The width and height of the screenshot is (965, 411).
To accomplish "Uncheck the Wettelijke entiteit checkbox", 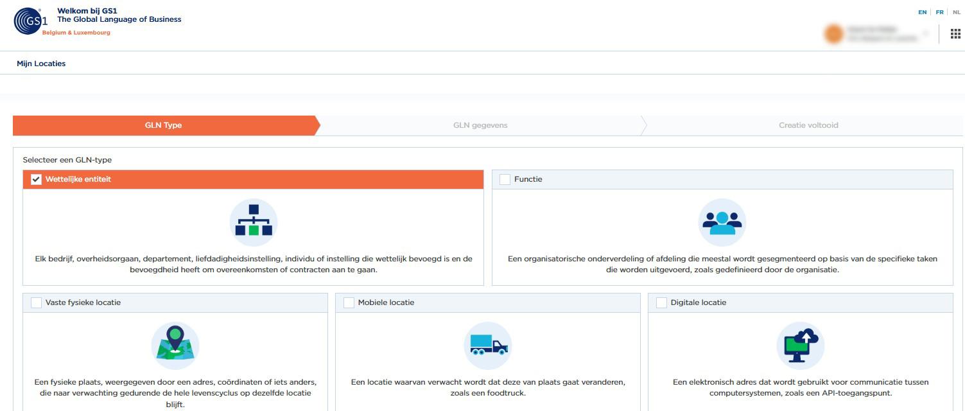I will point(37,180).
